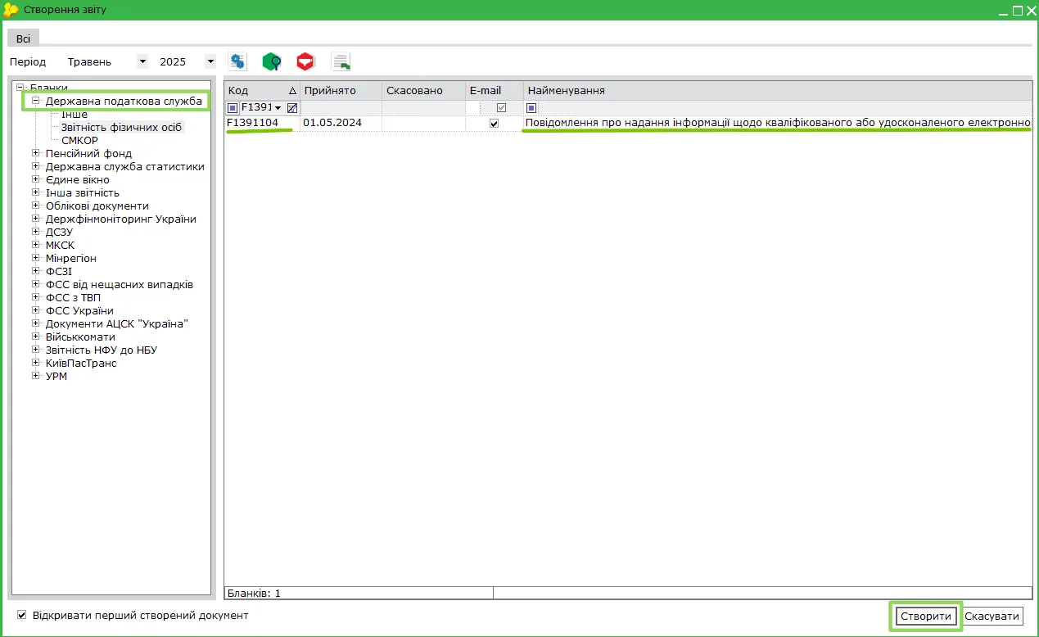Select СМКОР tree item
This screenshot has height=637, width=1039.
[79, 140]
